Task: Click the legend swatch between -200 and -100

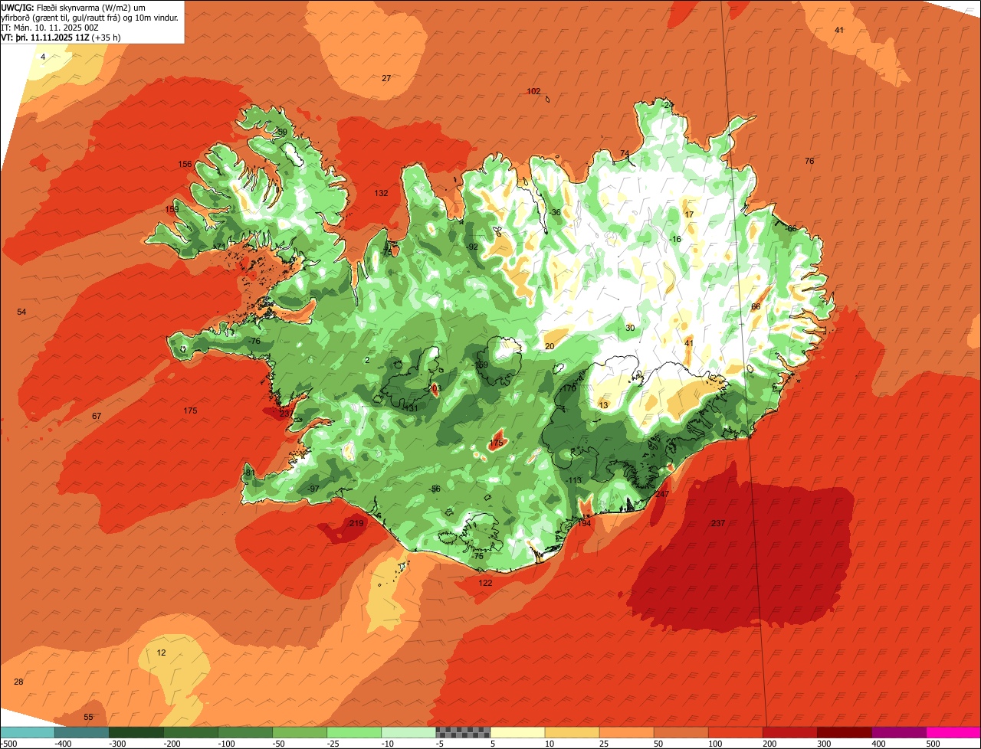Action: [x=191, y=732]
